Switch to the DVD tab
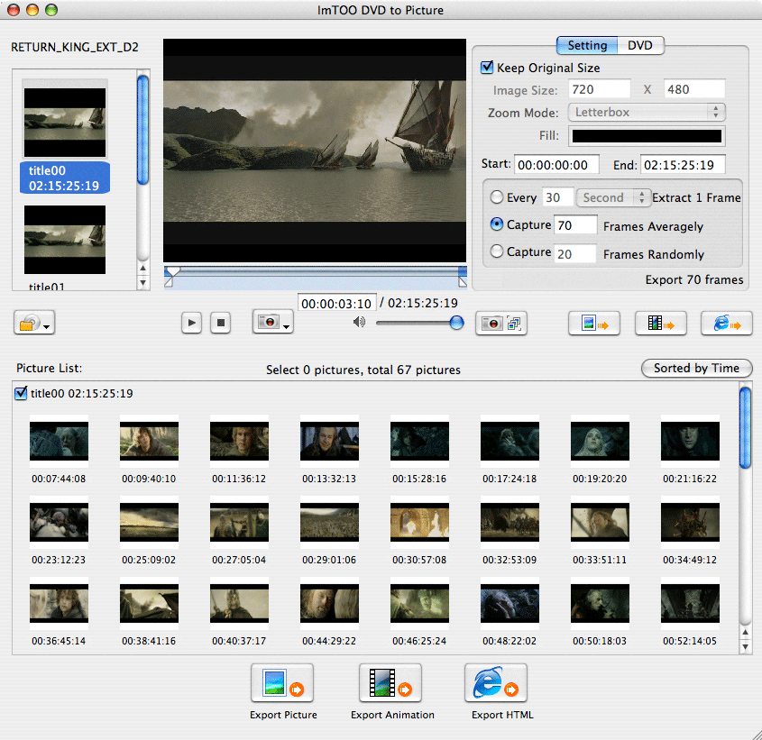The image size is (762, 740). (x=640, y=46)
